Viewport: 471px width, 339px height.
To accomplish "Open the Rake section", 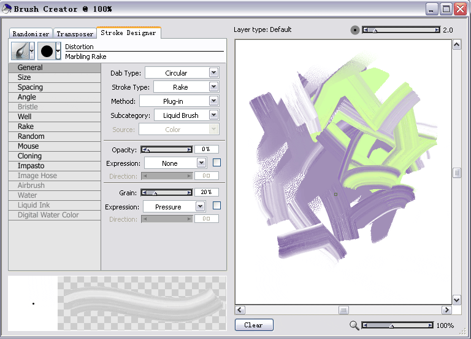I will (55, 127).
